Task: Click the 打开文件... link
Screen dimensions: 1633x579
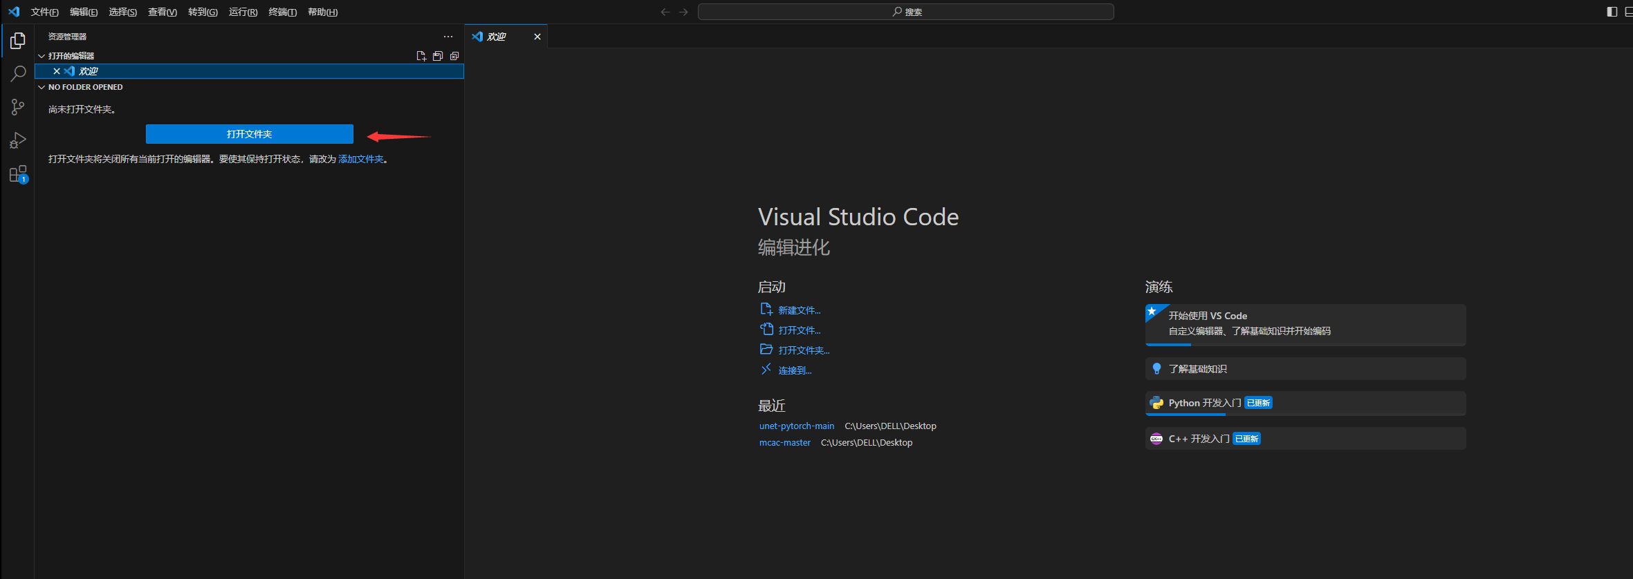Action: pos(800,330)
